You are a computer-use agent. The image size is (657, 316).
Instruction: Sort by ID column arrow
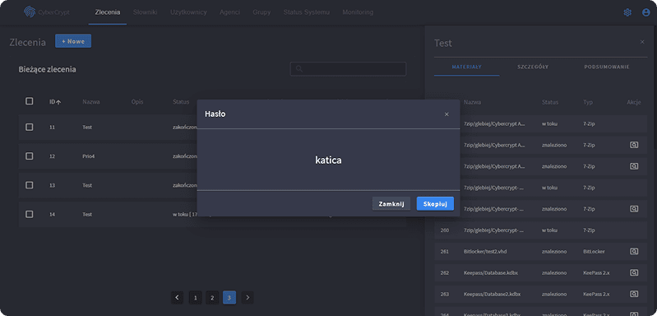[x=58, y=102]
